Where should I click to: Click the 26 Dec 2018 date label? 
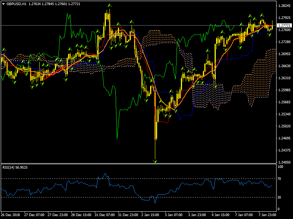pos(11,215)
